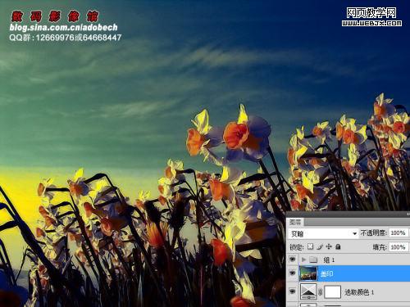
Task: Open the 变暗 blend mode dropdown
Action: click(x=323, y=233)
